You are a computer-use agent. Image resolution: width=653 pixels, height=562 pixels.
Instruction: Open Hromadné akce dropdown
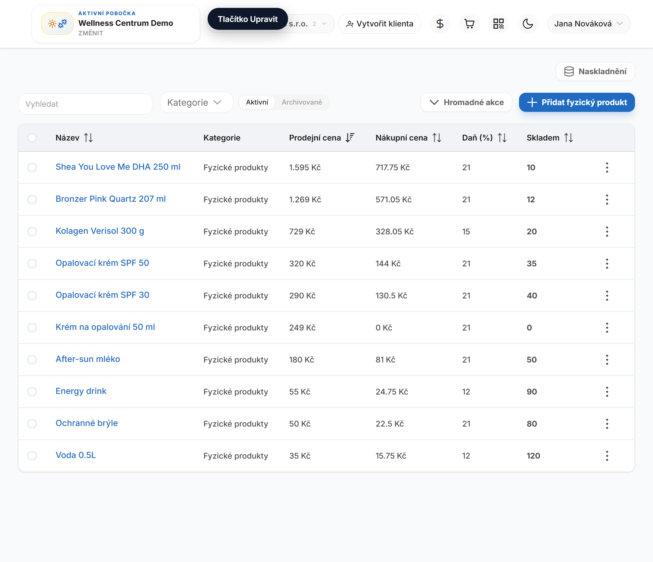click(x=466, y=102)
